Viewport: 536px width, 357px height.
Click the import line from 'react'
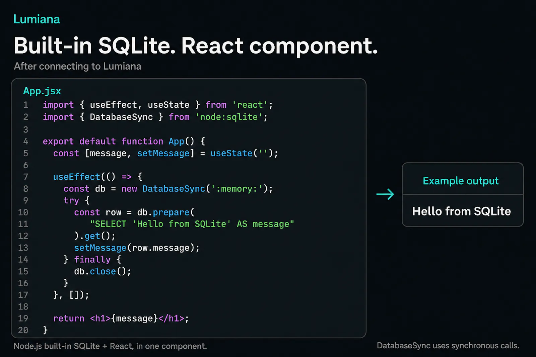(158, 105)
